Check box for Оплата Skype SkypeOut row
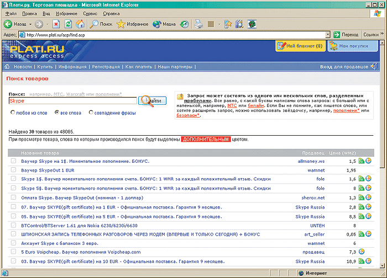Viewport: 387px width, 278px height. point(13,197)
